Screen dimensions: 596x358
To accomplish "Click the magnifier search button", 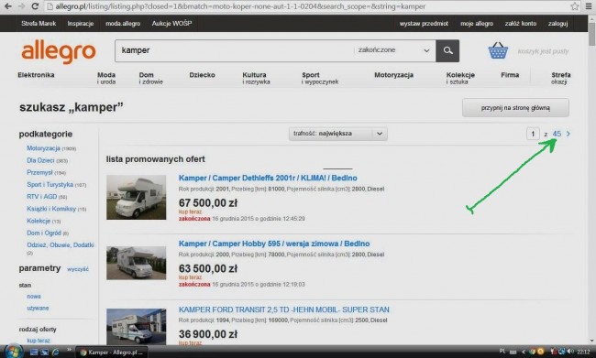I will (x=447, y=50).
